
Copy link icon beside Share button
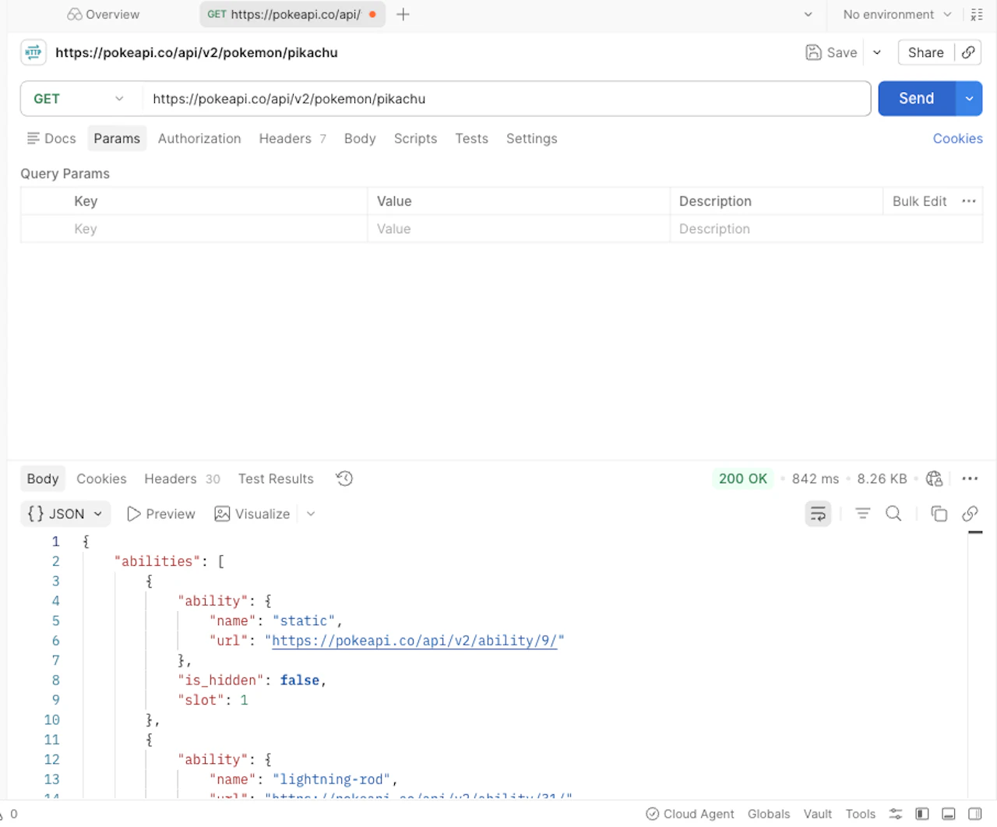pos(968,52)
